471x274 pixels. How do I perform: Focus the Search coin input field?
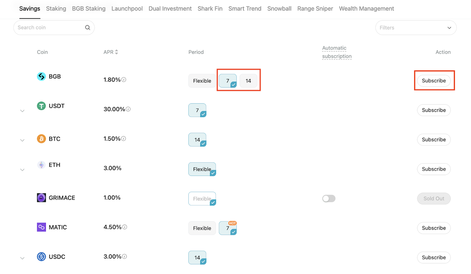(x=50, y=28)
